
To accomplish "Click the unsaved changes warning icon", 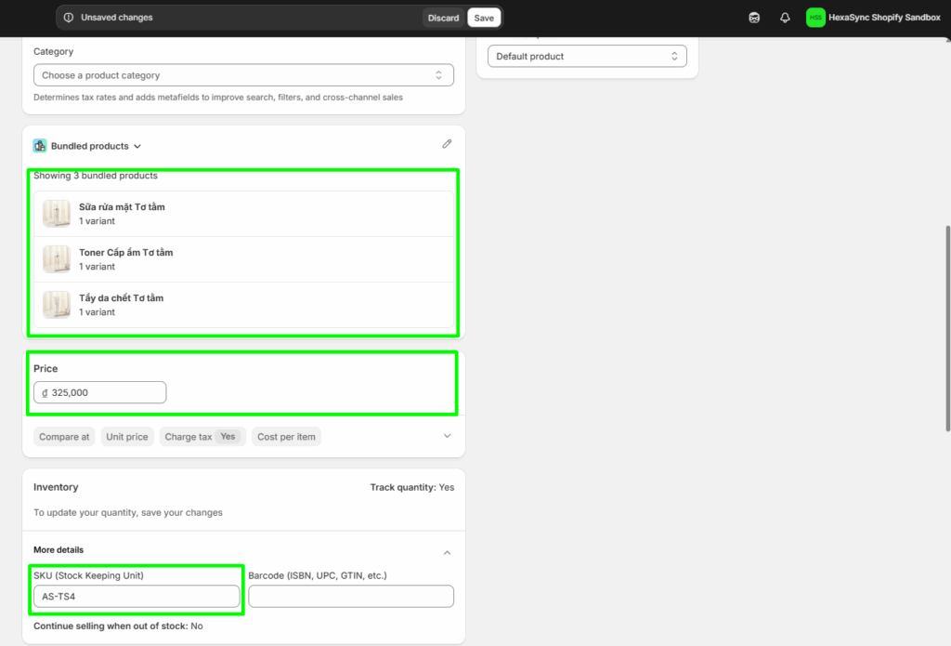I will (x=69, y=18).
